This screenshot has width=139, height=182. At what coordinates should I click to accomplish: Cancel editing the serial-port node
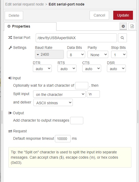click(99, 15)
